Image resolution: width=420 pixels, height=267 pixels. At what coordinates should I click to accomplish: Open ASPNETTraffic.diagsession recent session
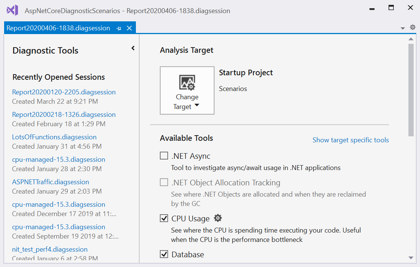[51, 182]
